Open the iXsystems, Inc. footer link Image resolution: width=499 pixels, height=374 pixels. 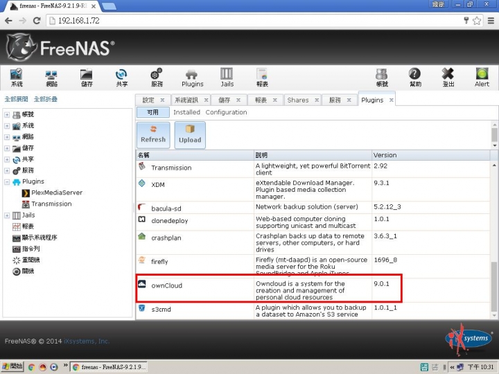(x=87, y=341)
